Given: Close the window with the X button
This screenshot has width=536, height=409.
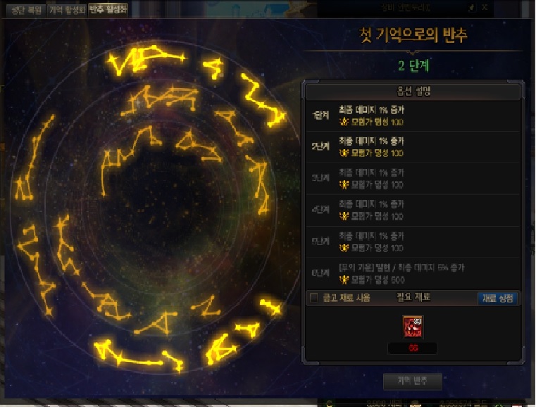Looking at the screenshot, I should click(485, 7).
